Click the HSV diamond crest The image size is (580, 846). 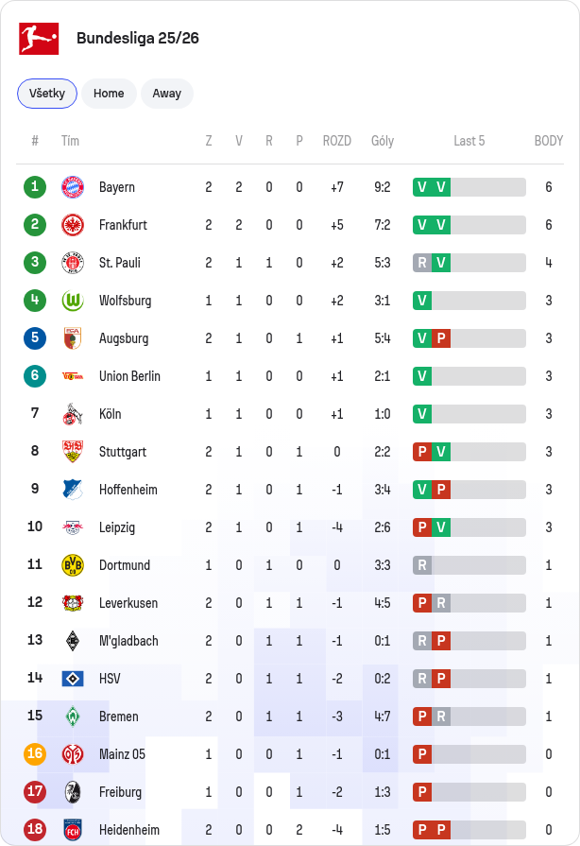pyautogui.click(x=73, y=679)
